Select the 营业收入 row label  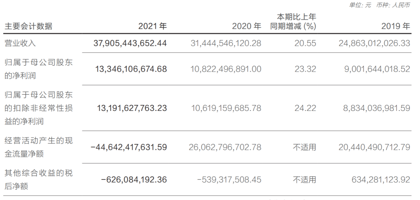pos(20,43)
